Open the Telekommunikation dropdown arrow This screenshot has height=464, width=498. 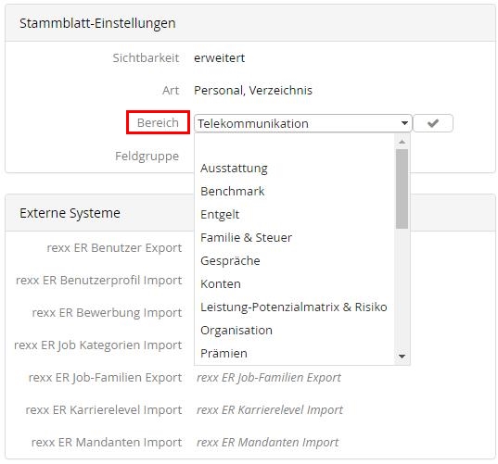point(404,123)
